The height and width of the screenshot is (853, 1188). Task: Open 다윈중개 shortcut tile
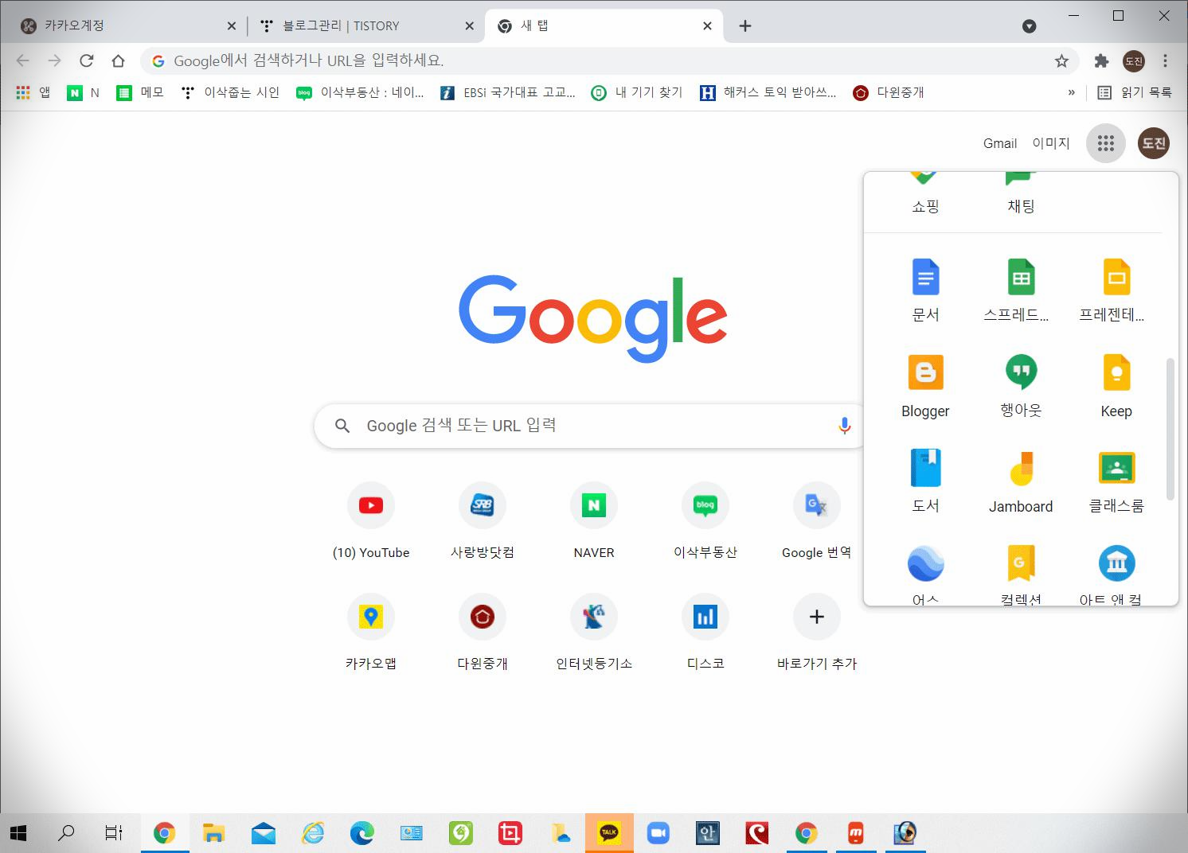click(x=483, y=633)
